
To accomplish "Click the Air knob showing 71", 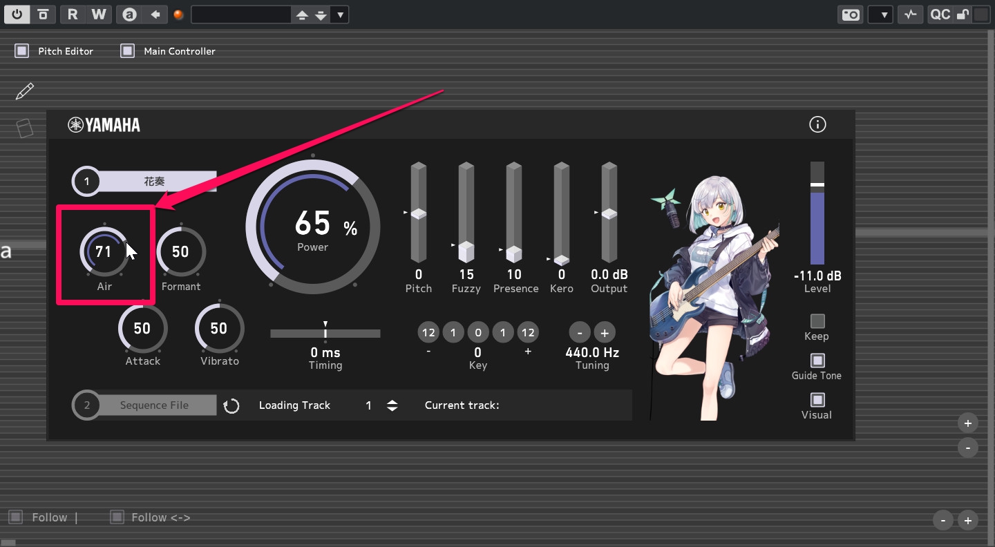I will 104,252.
